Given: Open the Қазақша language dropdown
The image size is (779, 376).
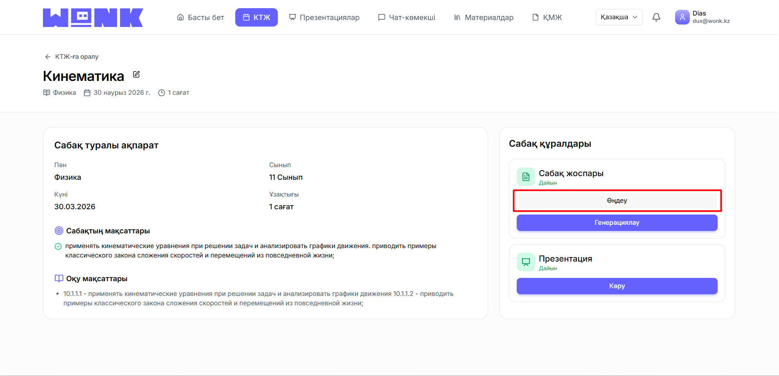Looking at the screenshot, I should coord(619,17).
